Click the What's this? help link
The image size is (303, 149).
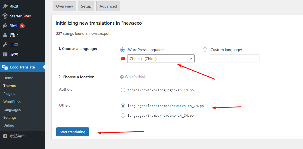pyautogui.click(x=135, y=77)
